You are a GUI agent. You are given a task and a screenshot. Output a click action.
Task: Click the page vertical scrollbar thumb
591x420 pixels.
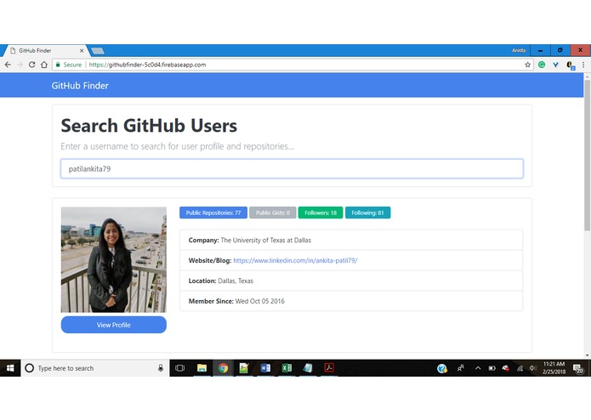click(x=587, y=156)
